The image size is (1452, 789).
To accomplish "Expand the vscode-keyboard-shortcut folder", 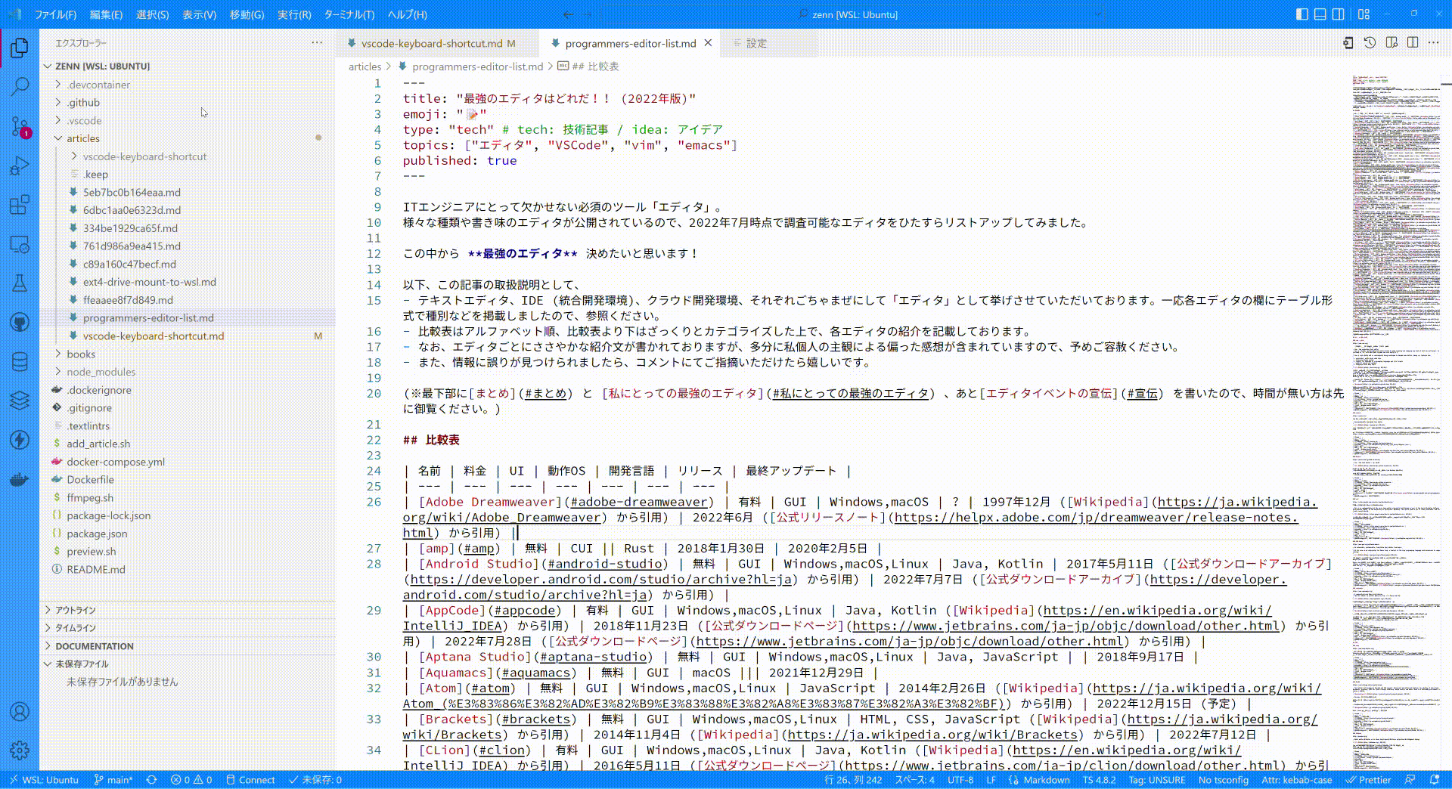I will [x=144, y=156].
